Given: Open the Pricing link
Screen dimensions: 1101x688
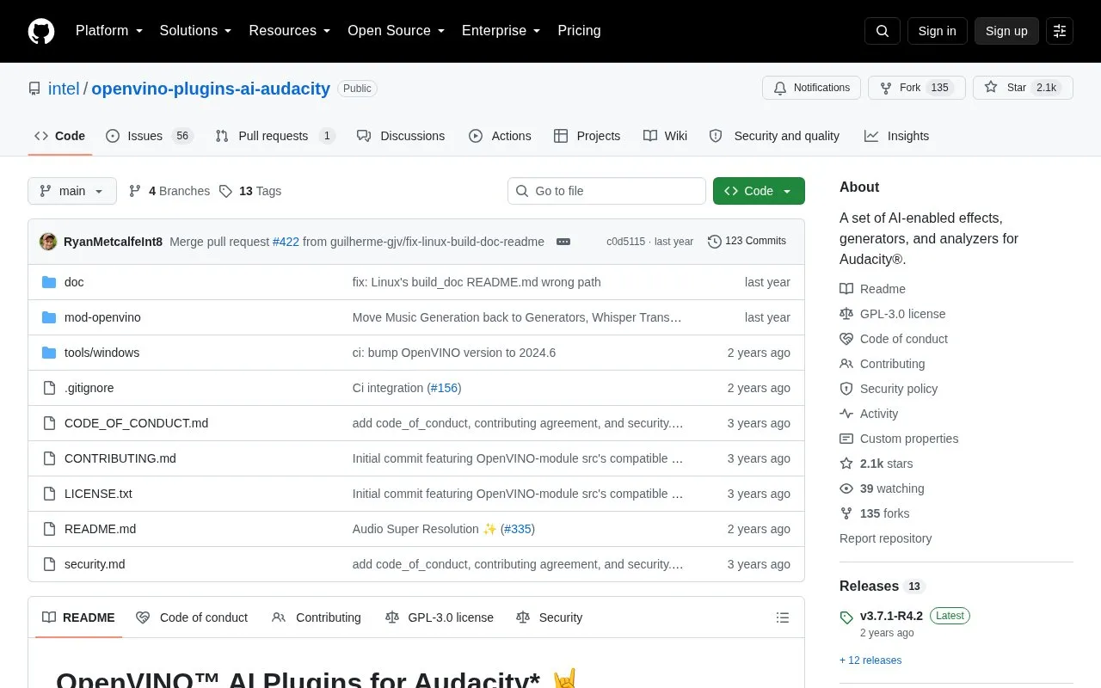Looking at the screenshot, I should [x=579, y=31].
